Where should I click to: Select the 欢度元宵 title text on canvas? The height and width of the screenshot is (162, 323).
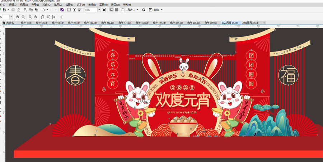click(183, 100)
